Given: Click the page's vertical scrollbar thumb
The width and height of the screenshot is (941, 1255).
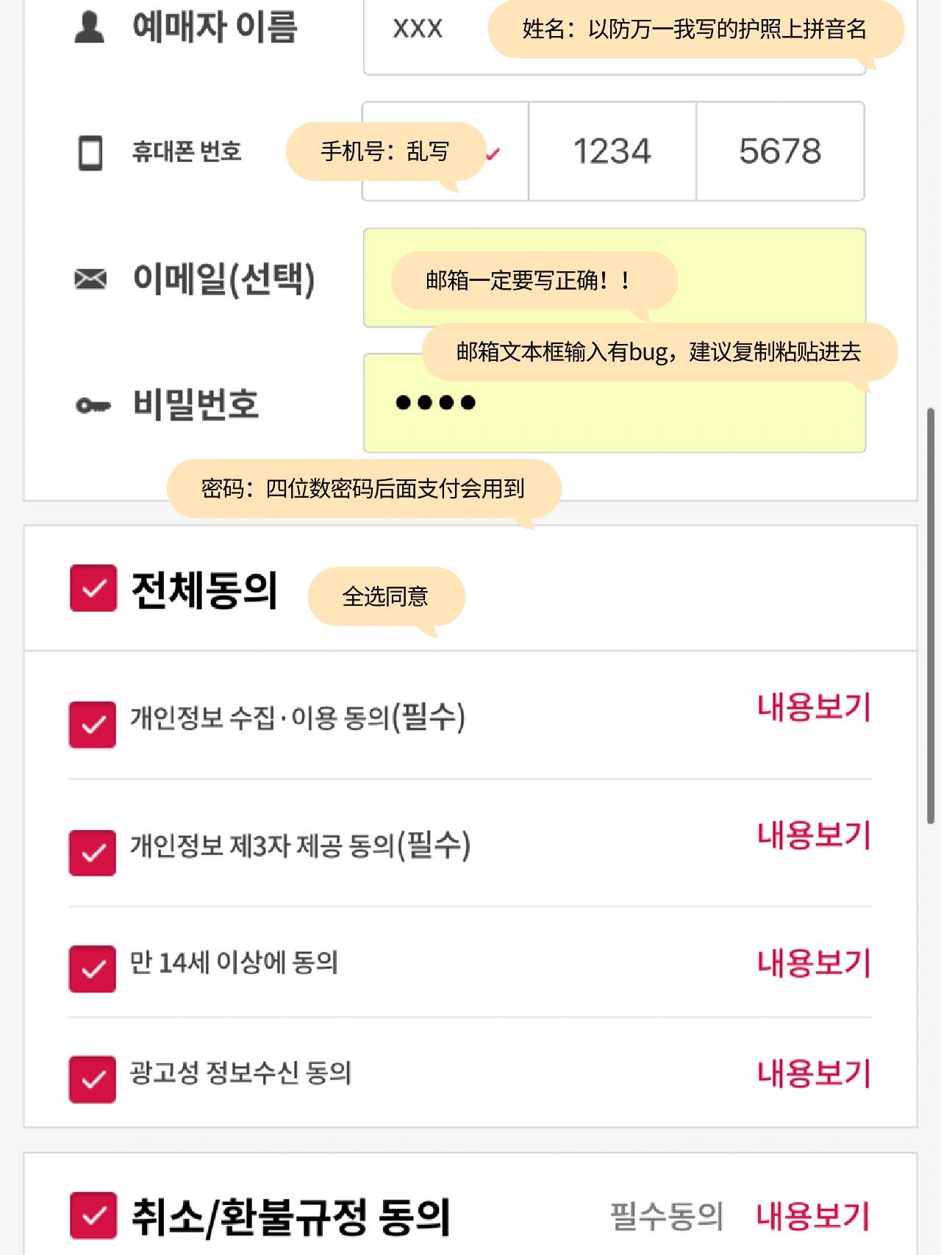Looking at the screenshot, I should (931, 616).
